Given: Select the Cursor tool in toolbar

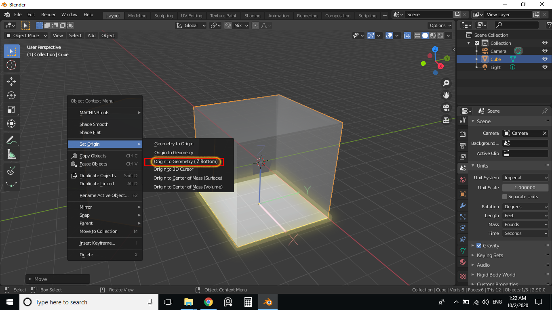Looking at the screenshot, I should (11, 65).
